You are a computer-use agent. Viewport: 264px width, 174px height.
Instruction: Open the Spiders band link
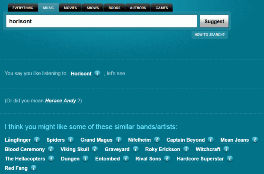pos(56,140)
